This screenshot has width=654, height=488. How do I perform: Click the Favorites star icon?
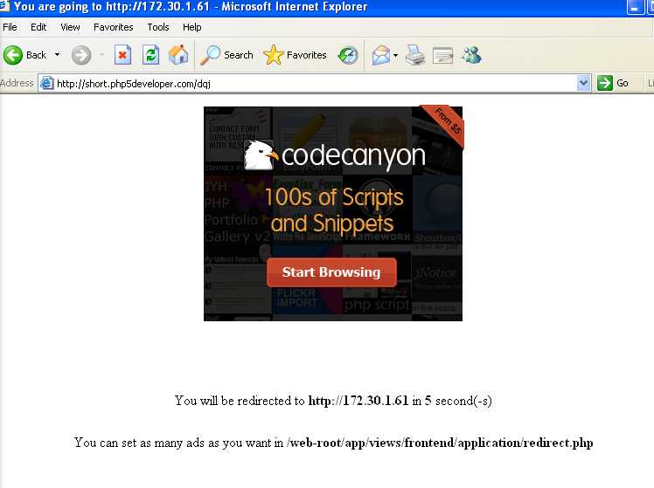pyautogui.click(x=274, y=55)
